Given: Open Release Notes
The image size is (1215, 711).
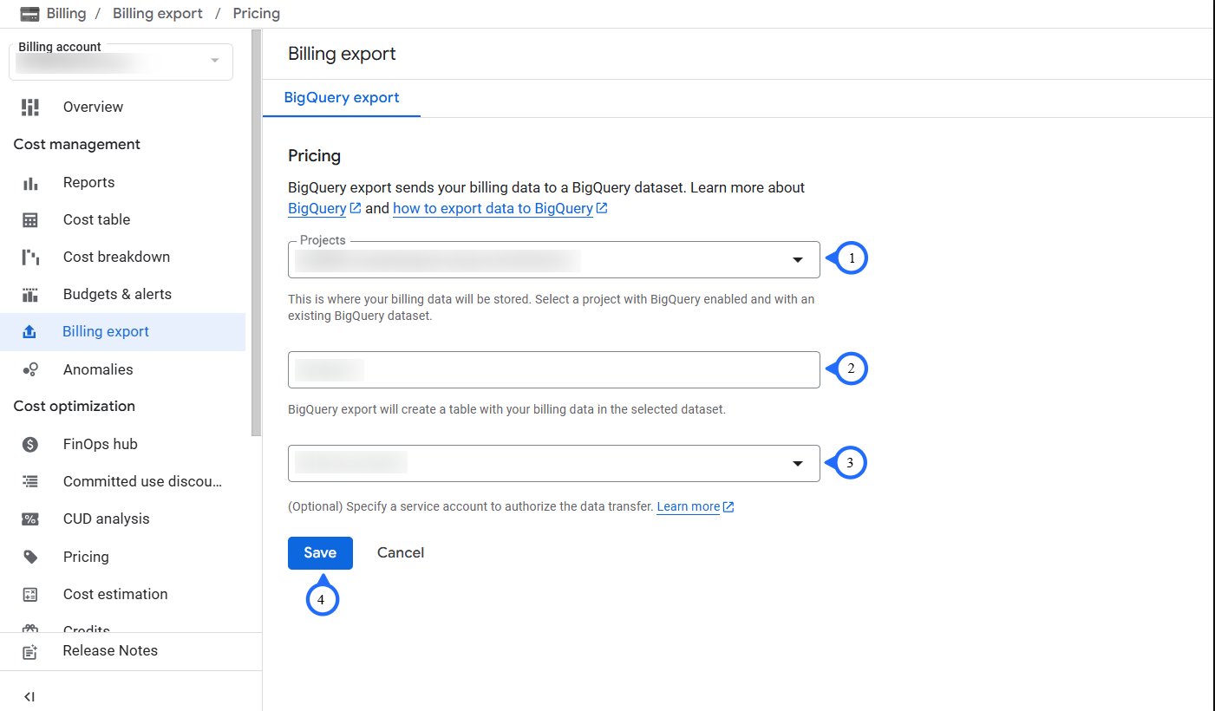Looking at the screenshot, I should tap(110, 651).
